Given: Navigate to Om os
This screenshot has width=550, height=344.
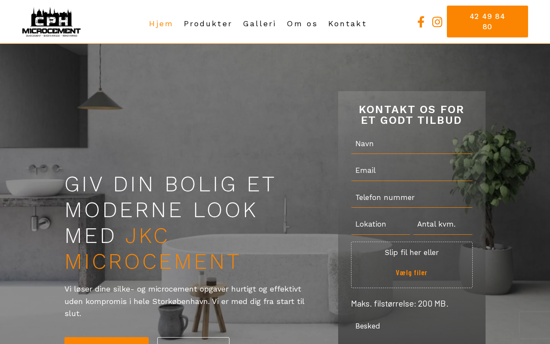Looking at the screenshot, I should 302,24.
